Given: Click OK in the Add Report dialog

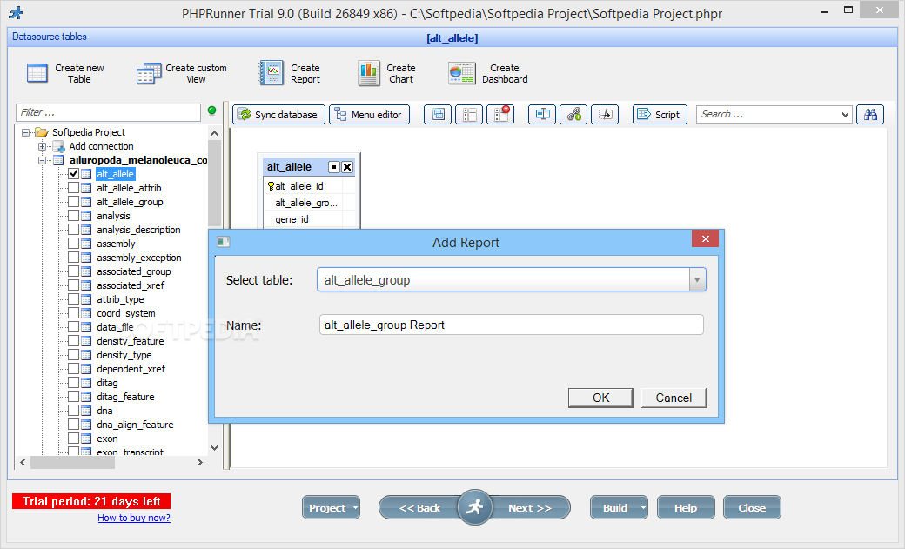Looking at the screenshot, I should tap(600, 398).
